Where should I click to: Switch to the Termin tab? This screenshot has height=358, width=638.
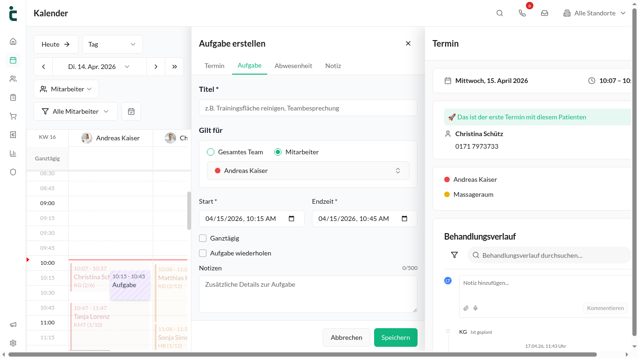pyautogui.click(x=214, y=66)
